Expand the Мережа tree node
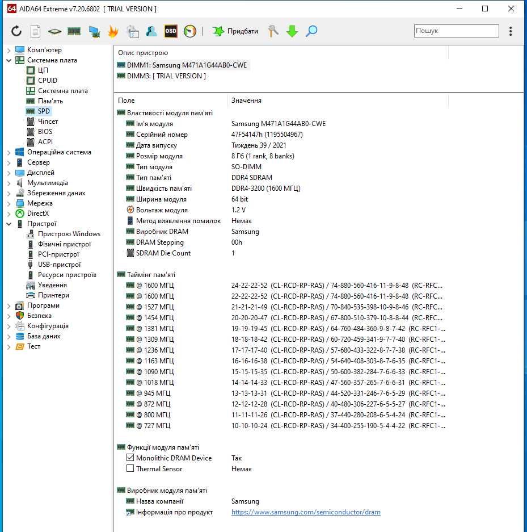Screen dimensions: 527x532 tap(9, 203)
